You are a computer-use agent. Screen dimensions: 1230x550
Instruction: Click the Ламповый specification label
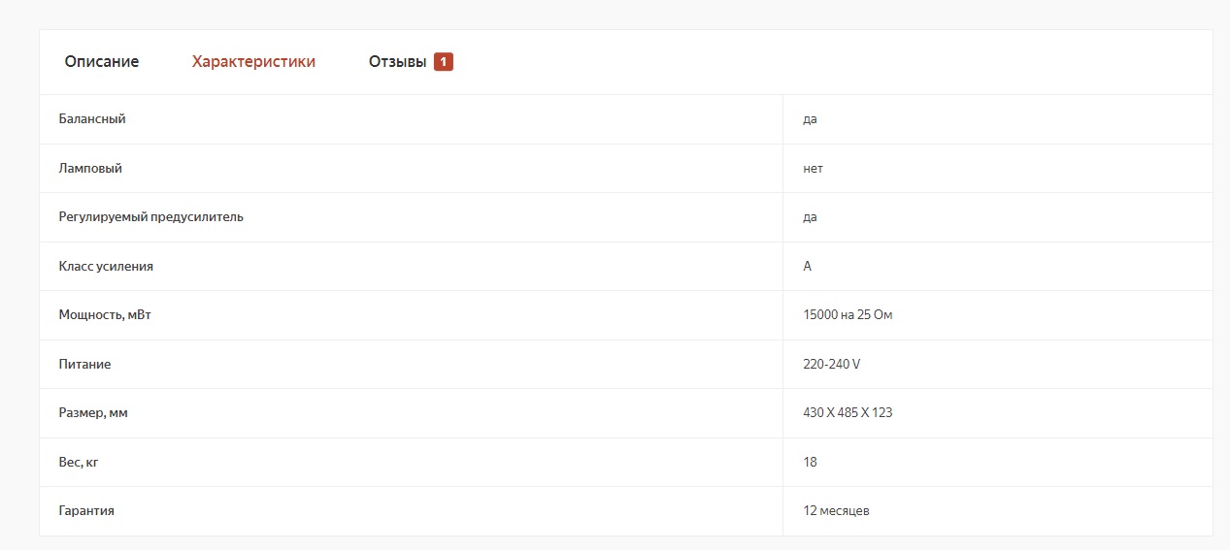[x=90, y=169]
